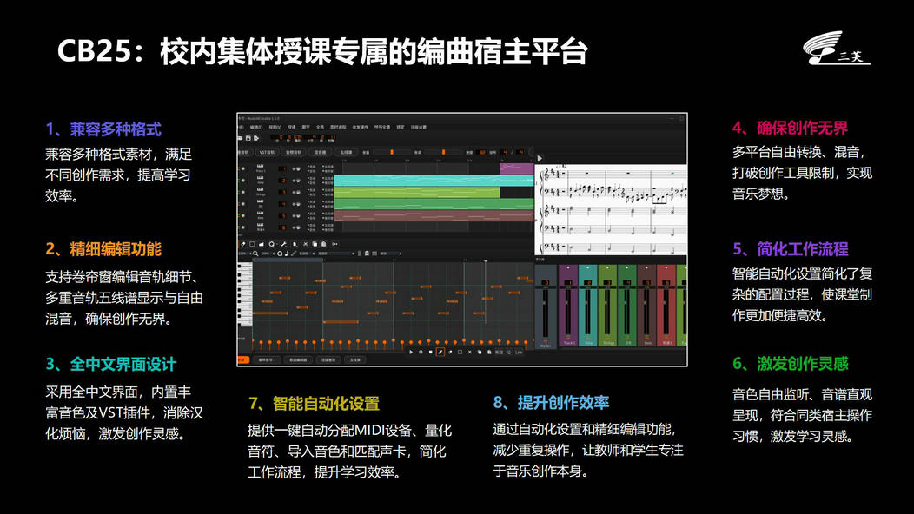Click the playhead marker on piano roll ruler
This screenshot has height=514, width=914.
click(486, 260)
